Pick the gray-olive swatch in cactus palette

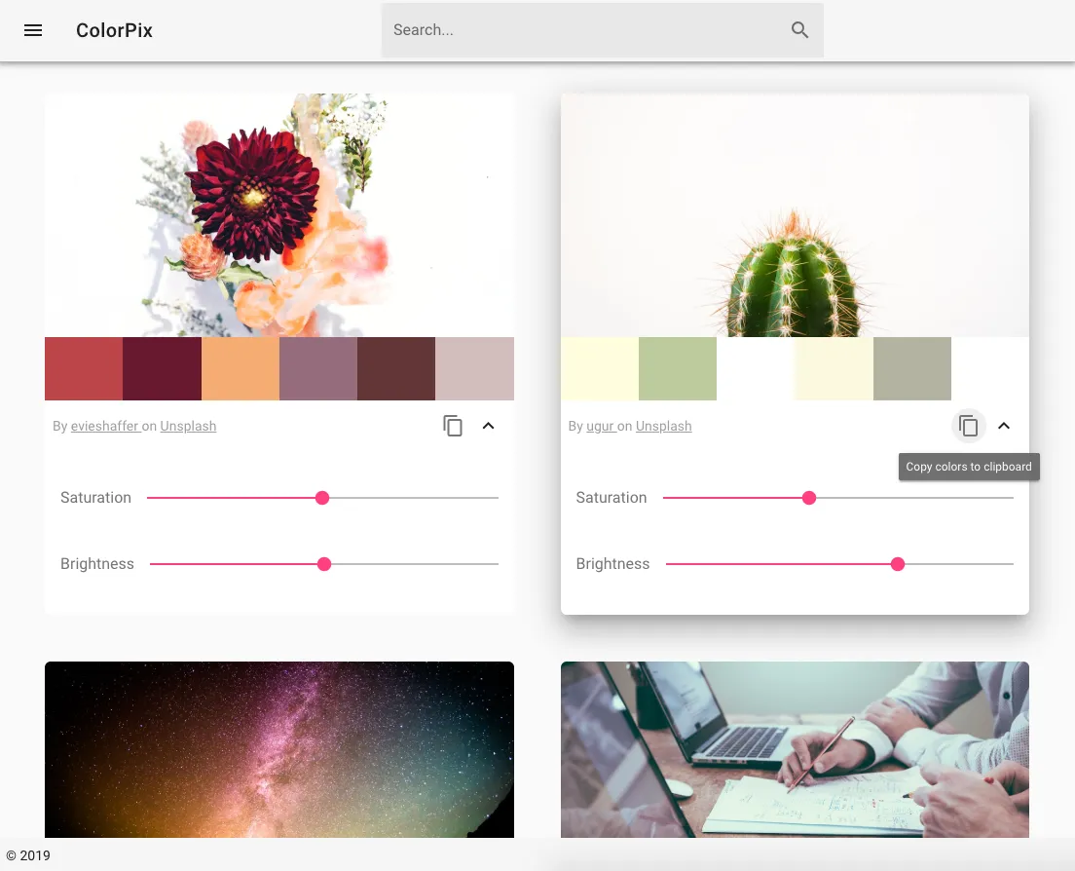pos(911,368)
